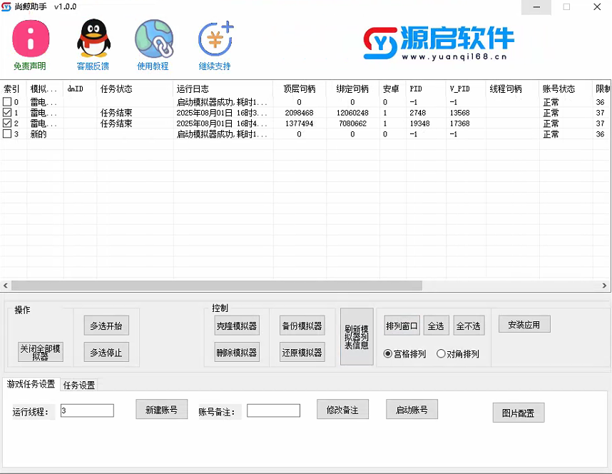The width and height of the screenshot is (612, 474).
Task: Open the 免责声明 disclaimer icon
Action: tap(31, 39)
